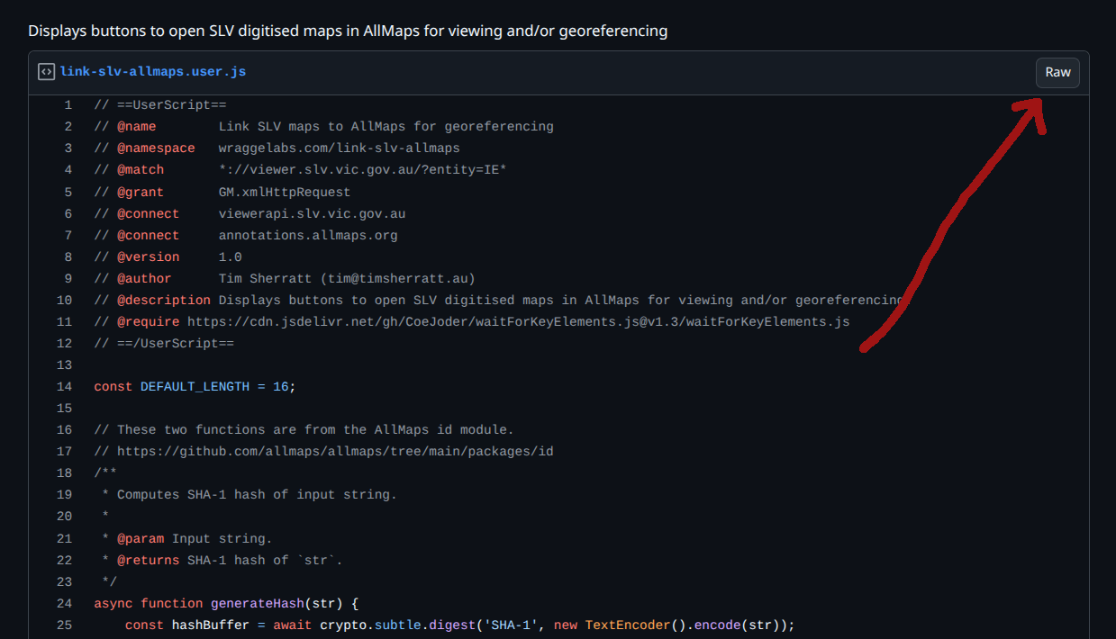
Task: Select line number 4 in the gutter
Action: [x=68, y=170]
